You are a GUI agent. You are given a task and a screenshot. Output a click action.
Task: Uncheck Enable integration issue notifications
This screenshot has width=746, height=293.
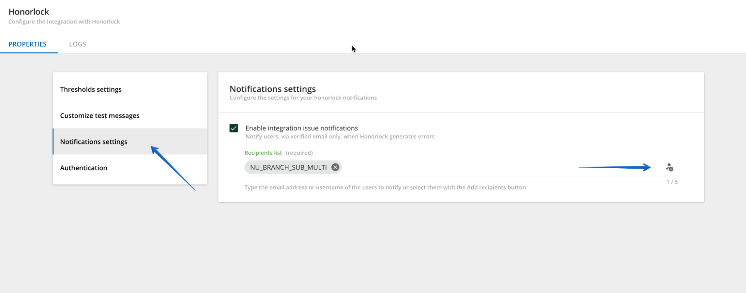[x=234, y=128]
